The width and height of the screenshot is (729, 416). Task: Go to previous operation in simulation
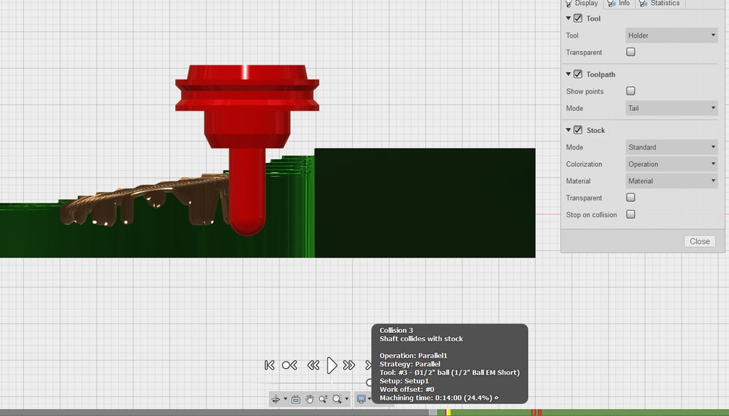(289, 365)
